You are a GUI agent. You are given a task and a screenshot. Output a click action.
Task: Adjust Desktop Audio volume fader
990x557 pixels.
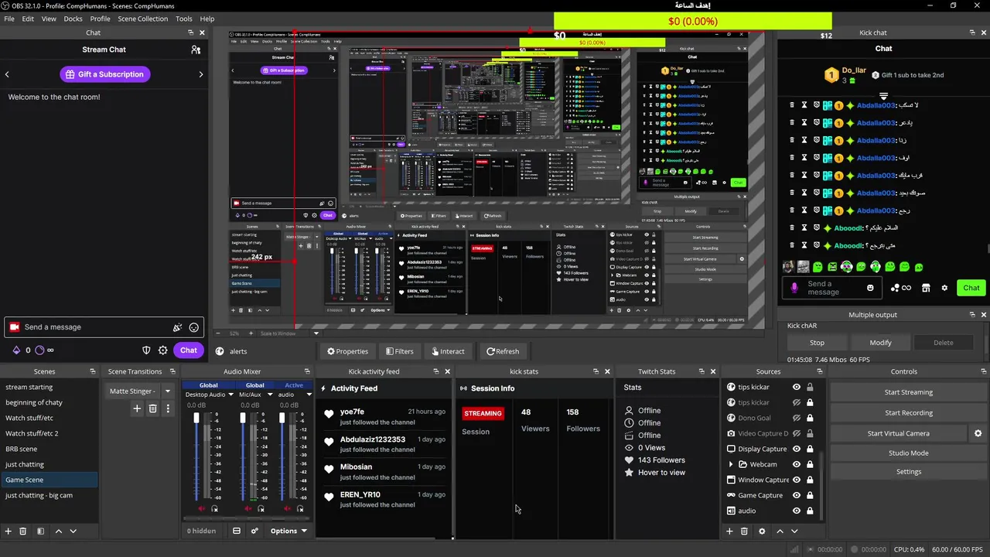coord(196,419)
